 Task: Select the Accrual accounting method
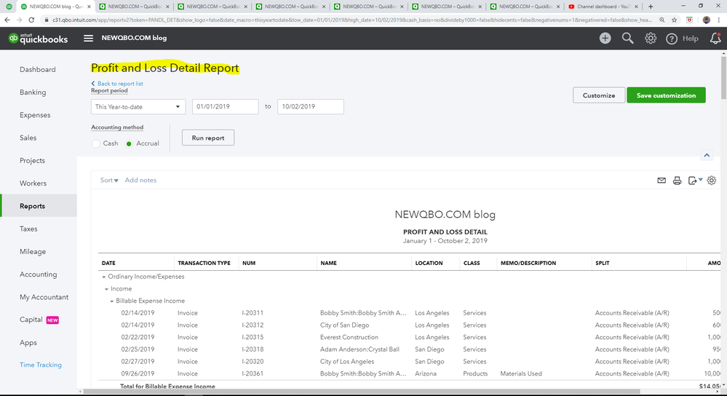pyautogui.click(x=129, y=143)
